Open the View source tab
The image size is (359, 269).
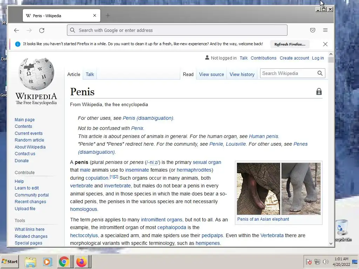[x=211, y=74]
